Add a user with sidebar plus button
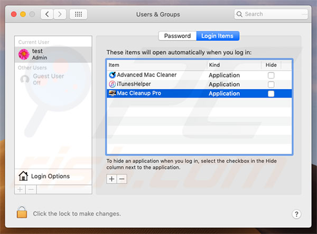Image resolution: width=317 pixels, height=234 pixels. tap(20, 189)
